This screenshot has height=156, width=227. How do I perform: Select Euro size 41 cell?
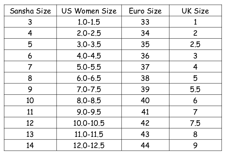click(145, 112)
